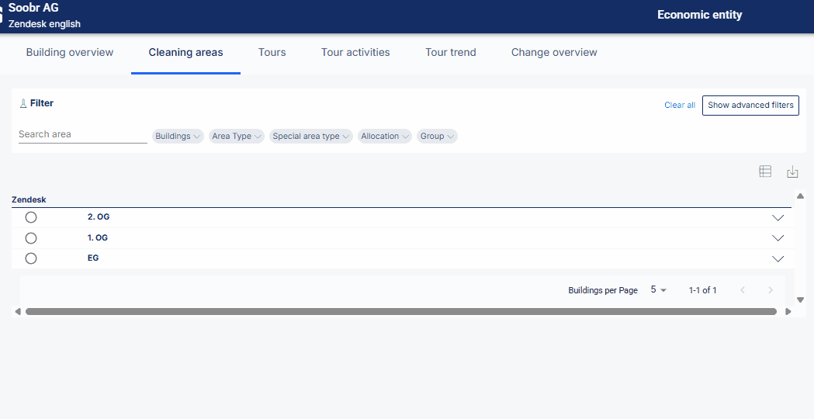Click the export download icon
Screen dimensions: 814x419
pyautogui.click(x=792, y=171)
